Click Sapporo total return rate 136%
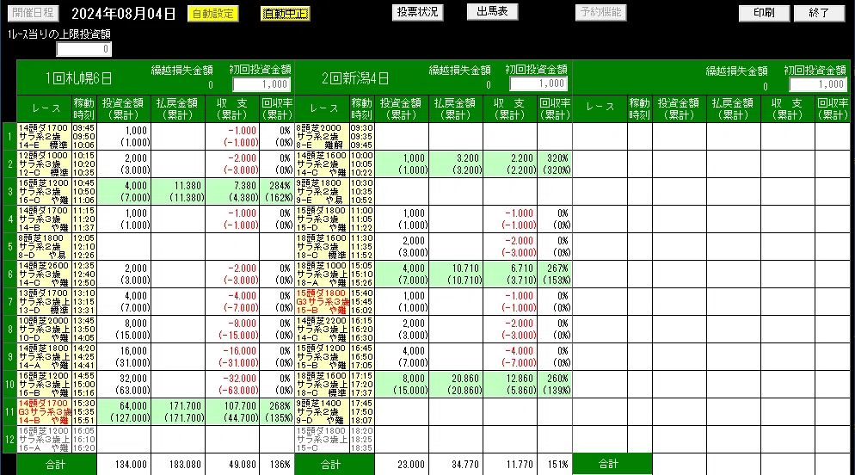 (x=277, y=465)
